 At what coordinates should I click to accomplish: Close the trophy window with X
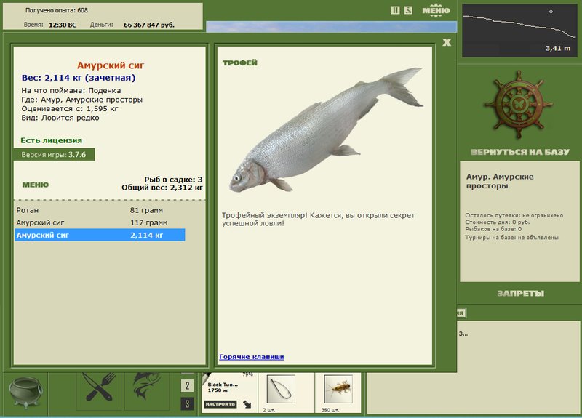(447, 42)
